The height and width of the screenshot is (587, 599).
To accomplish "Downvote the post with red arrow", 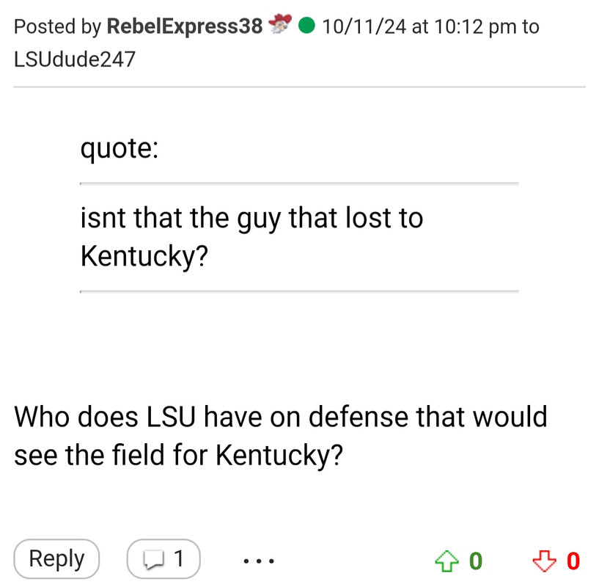I will pos(544,561).
